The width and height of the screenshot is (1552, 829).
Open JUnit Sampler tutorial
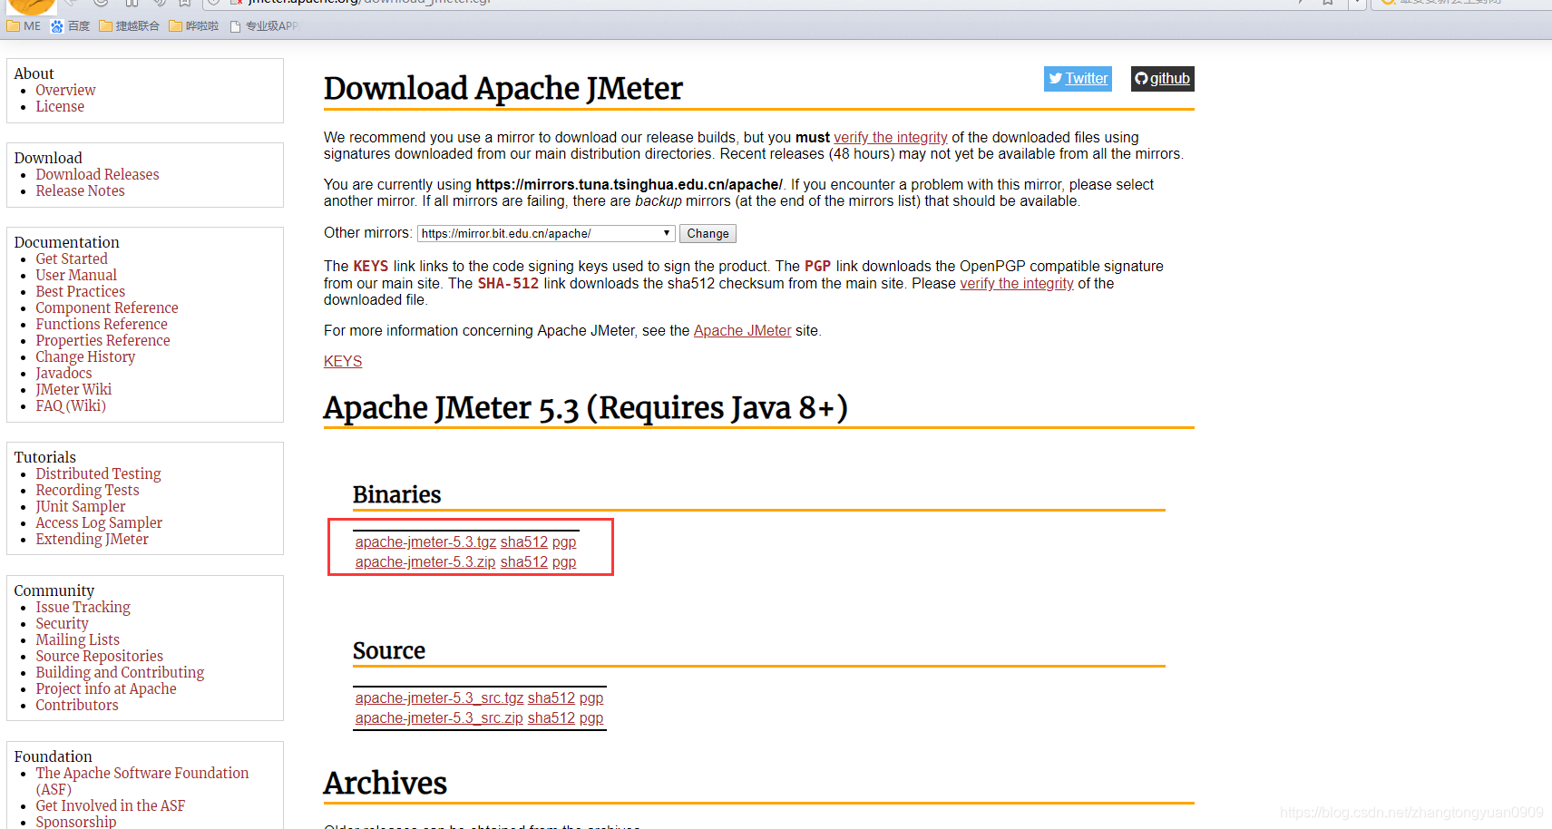point(81,507)
